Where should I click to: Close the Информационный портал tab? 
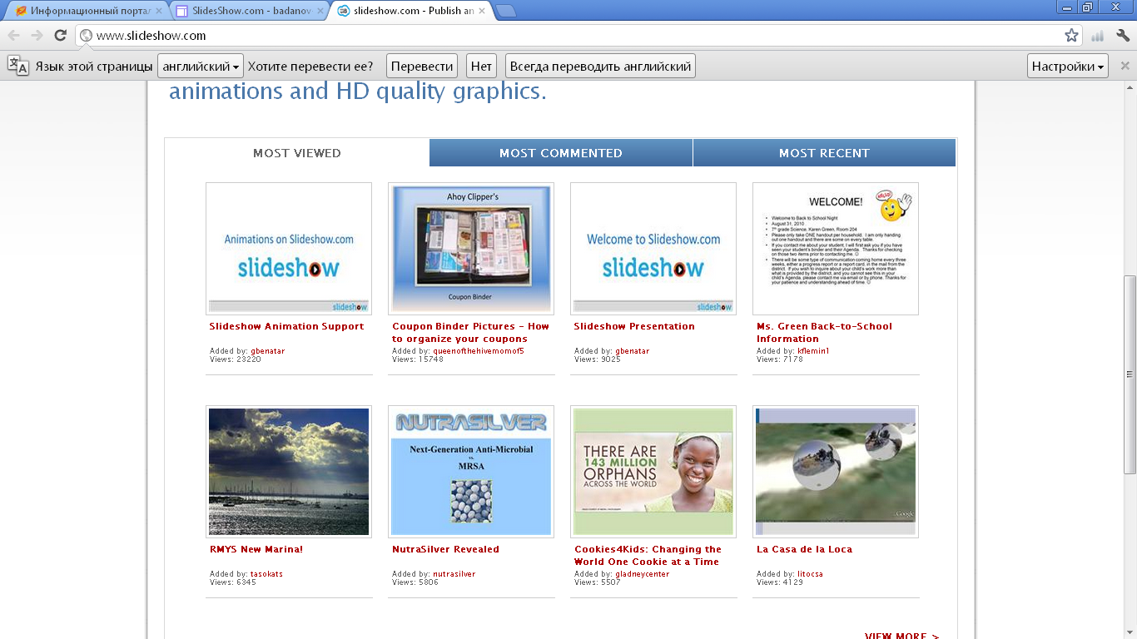159,12
